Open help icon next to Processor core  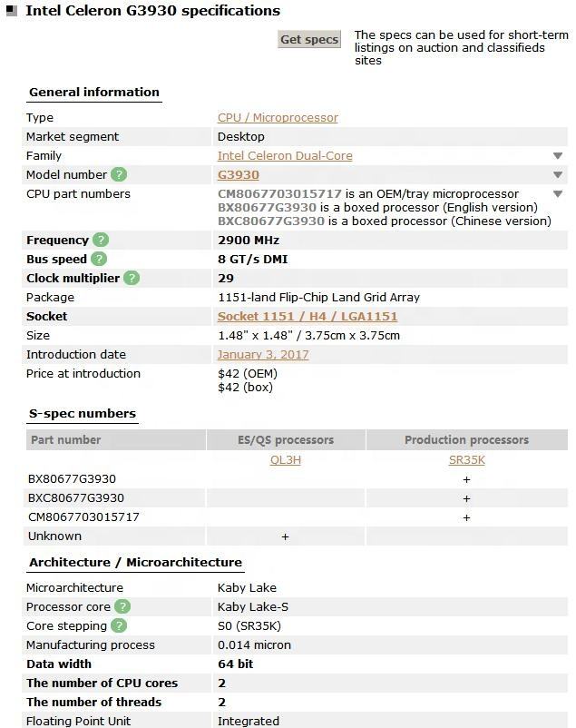[x=122, y=606]
